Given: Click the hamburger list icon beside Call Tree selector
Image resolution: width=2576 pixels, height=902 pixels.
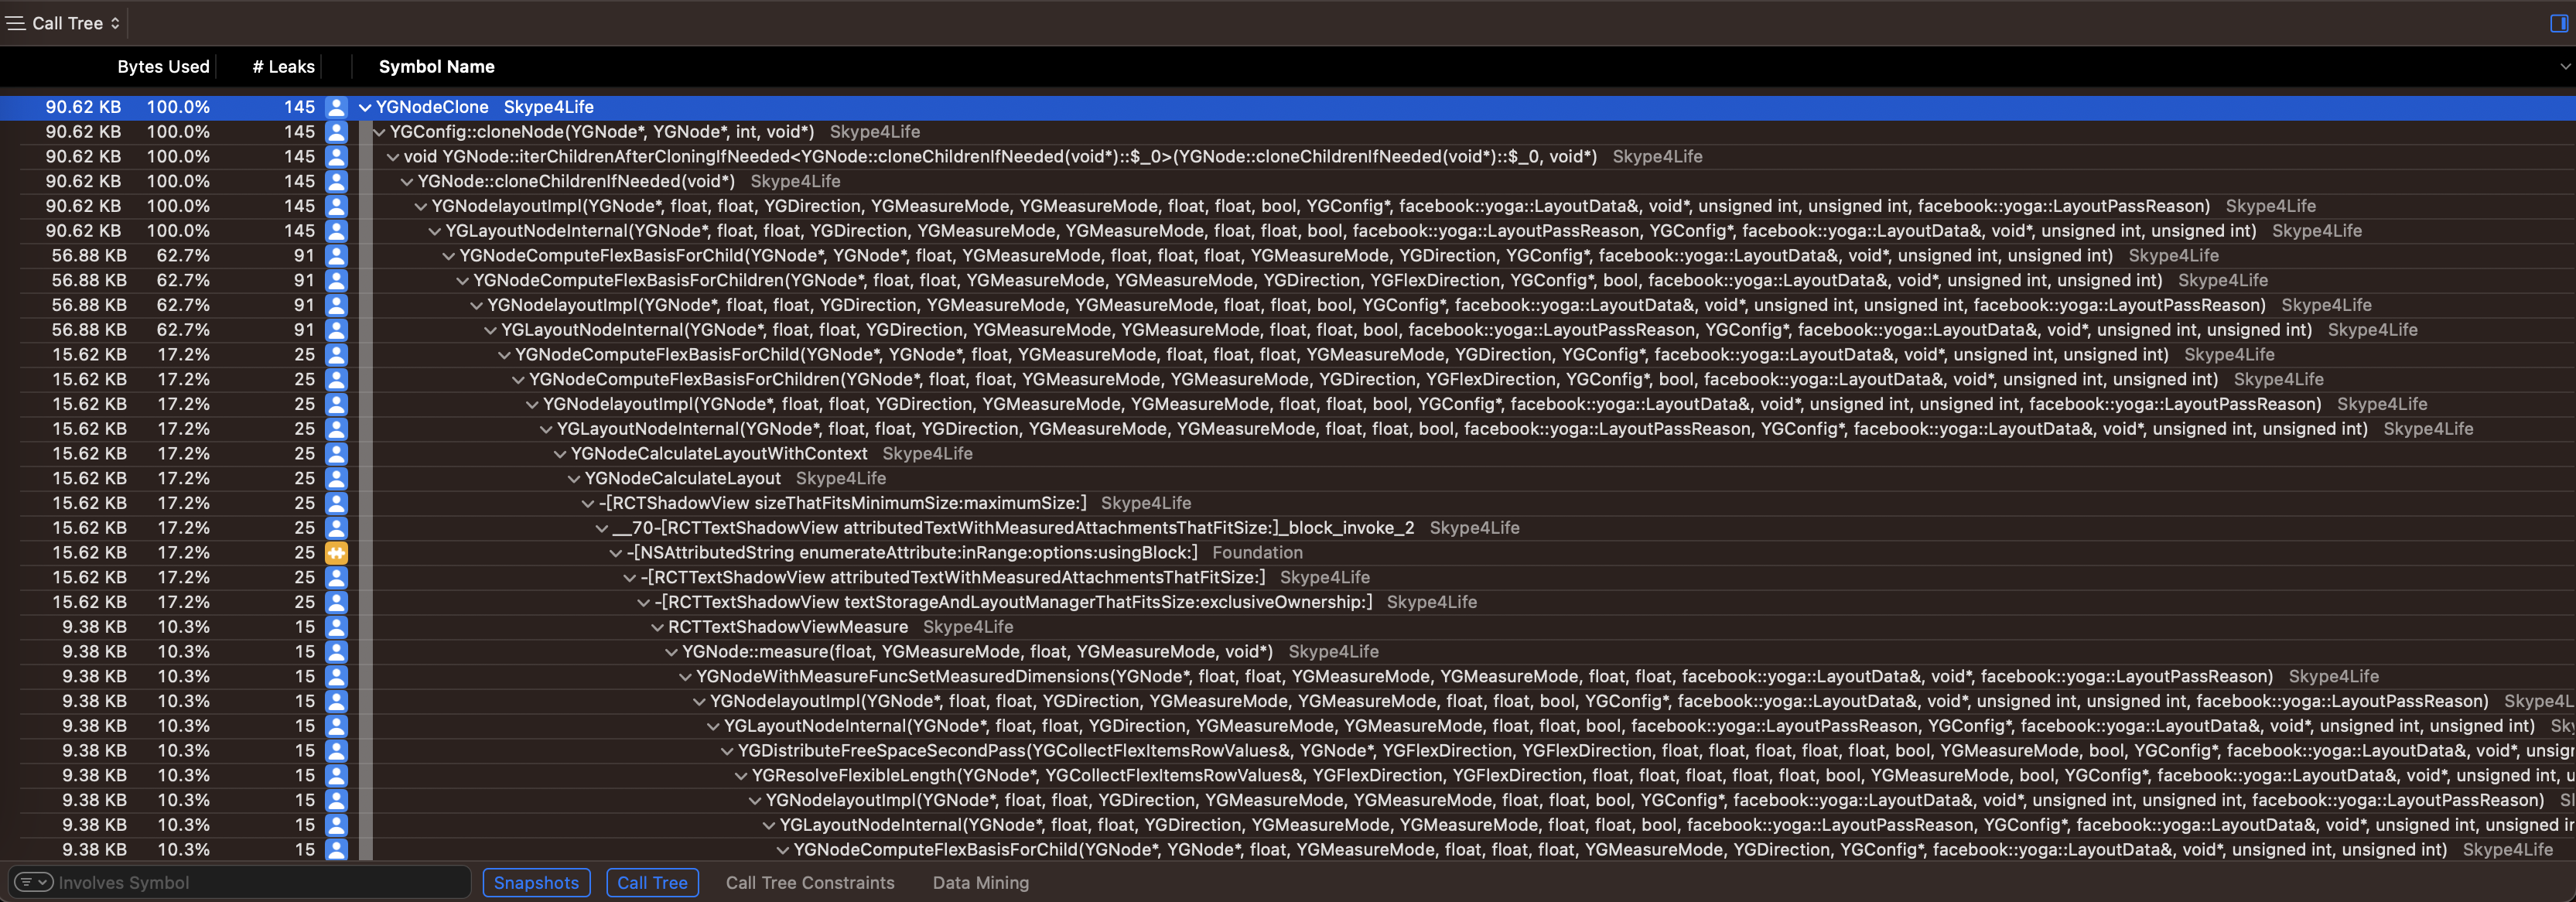Looking at the screenshot, I should pyautogui.click(x=16, y=22).
